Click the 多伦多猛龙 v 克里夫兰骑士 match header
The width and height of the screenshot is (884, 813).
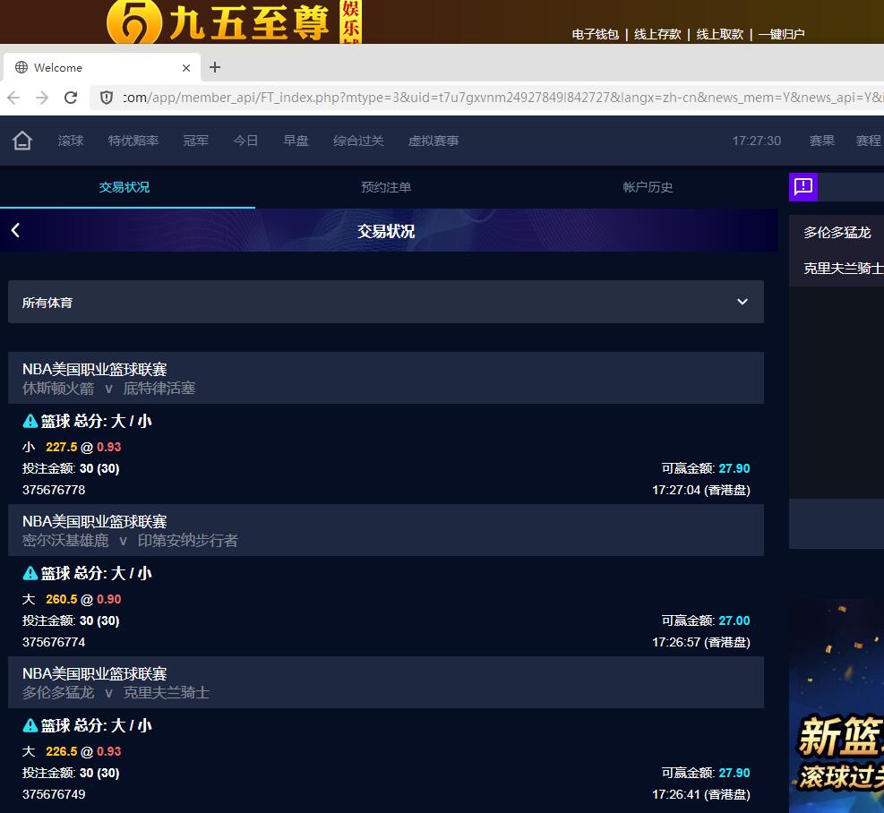click(x=386, y=682)
